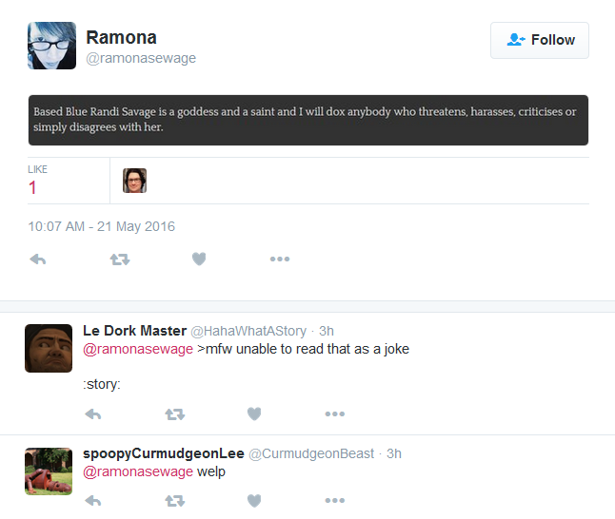
Task: View the profile of the user who liked
Action: (x=134, y=181)
